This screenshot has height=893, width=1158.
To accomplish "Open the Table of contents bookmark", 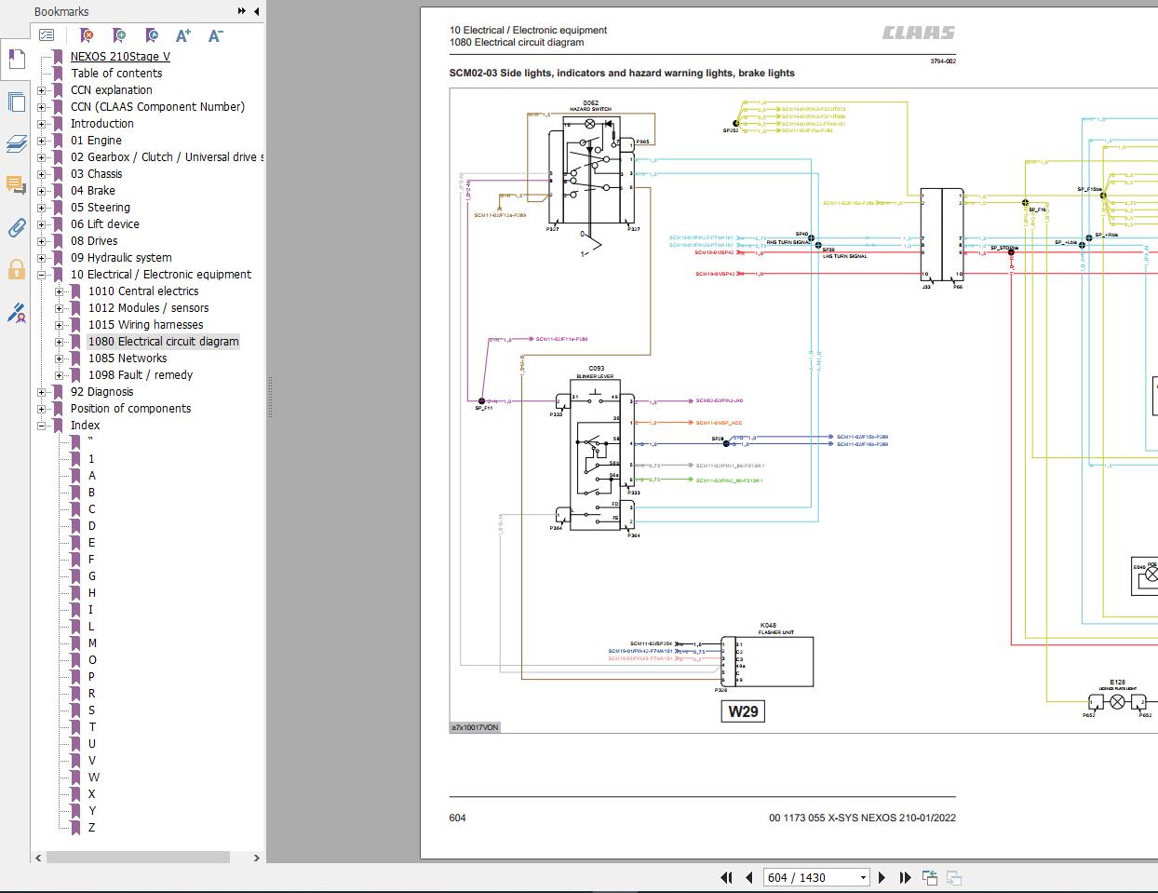I will 116,74.
